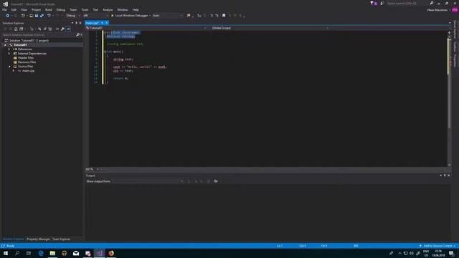Screen dimensions: 459x258
Task: Select main.cpp in Solution Explorer
Action: (28, 71)
